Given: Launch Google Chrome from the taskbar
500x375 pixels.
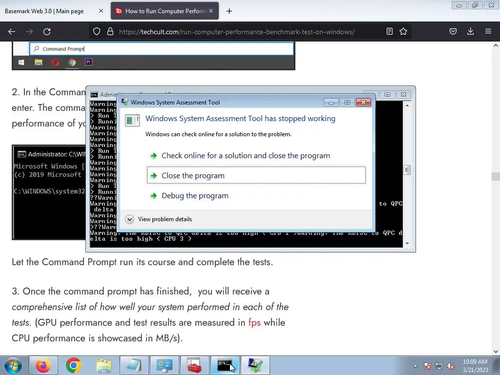Looking at the screenshot, I should tap(73, 365).
